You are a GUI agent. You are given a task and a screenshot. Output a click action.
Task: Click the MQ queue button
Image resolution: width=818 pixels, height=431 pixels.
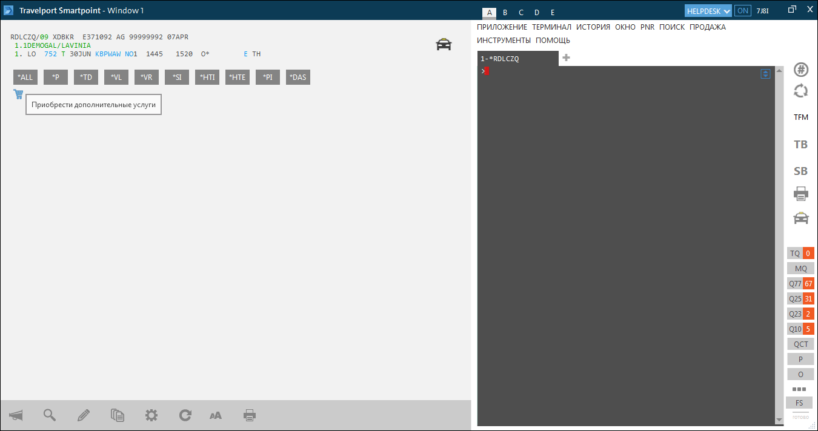click(x=800, y=269)
